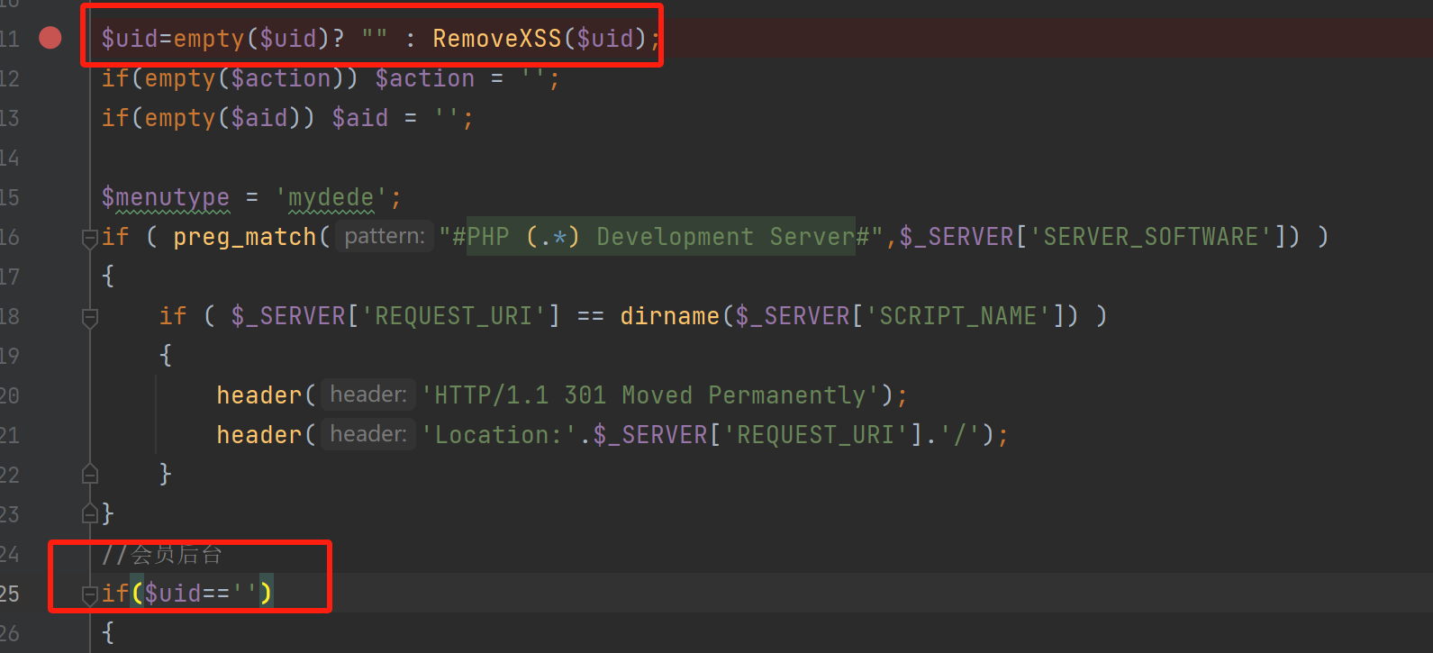Remove the breakpoint on the RemoveXSS line
Image resolution: width=1433 pixels, height=653 pixels.
50,38
